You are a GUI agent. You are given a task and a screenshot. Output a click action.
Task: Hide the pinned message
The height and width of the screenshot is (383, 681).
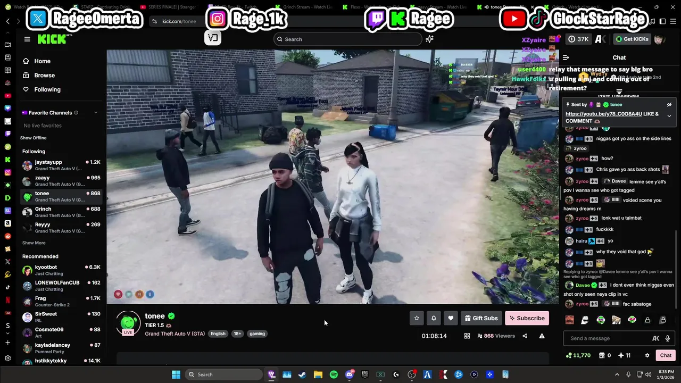669,105
